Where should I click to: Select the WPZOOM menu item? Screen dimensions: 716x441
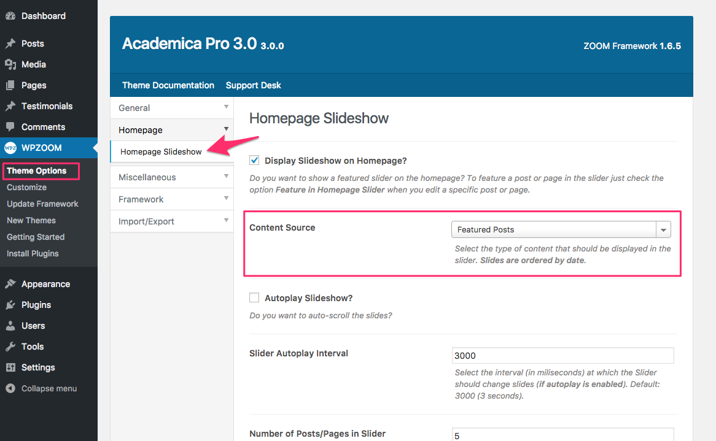pos(49,148)
